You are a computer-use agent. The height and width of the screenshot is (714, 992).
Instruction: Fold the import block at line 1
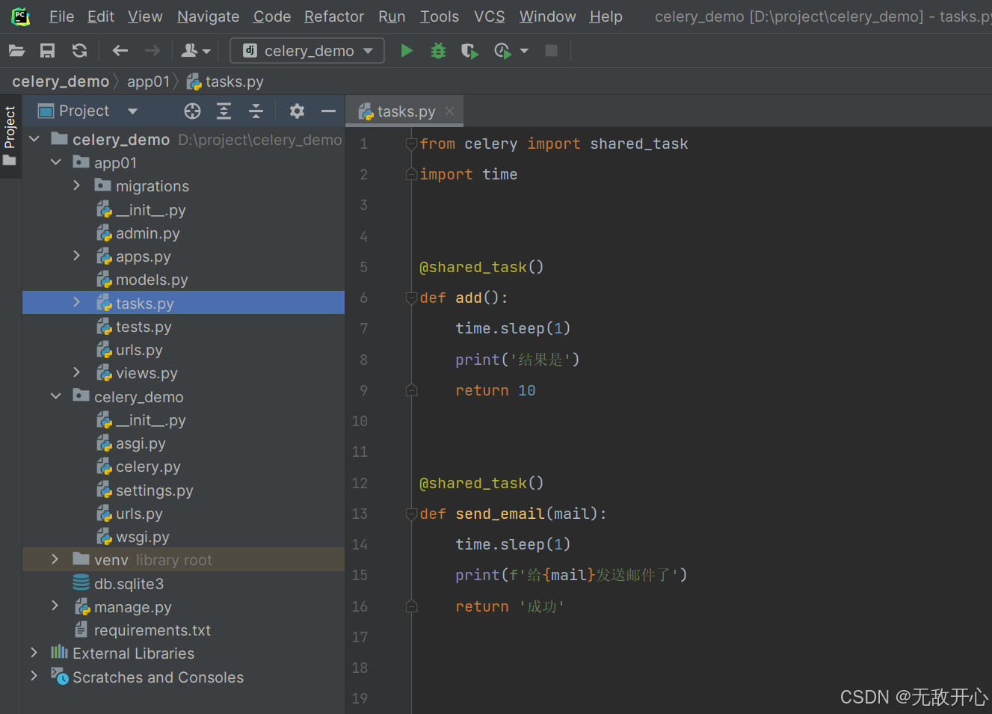pos(411,144)
